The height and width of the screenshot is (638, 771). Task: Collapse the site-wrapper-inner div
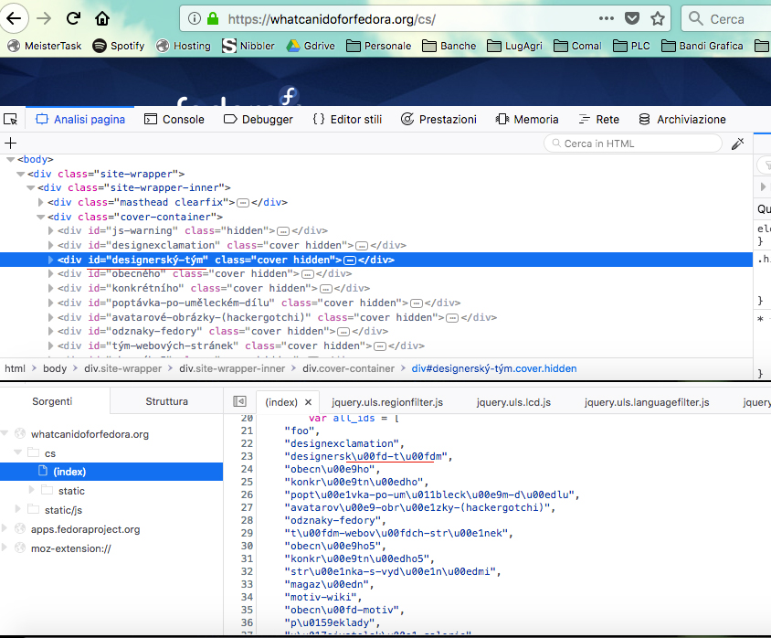[30, 188]
